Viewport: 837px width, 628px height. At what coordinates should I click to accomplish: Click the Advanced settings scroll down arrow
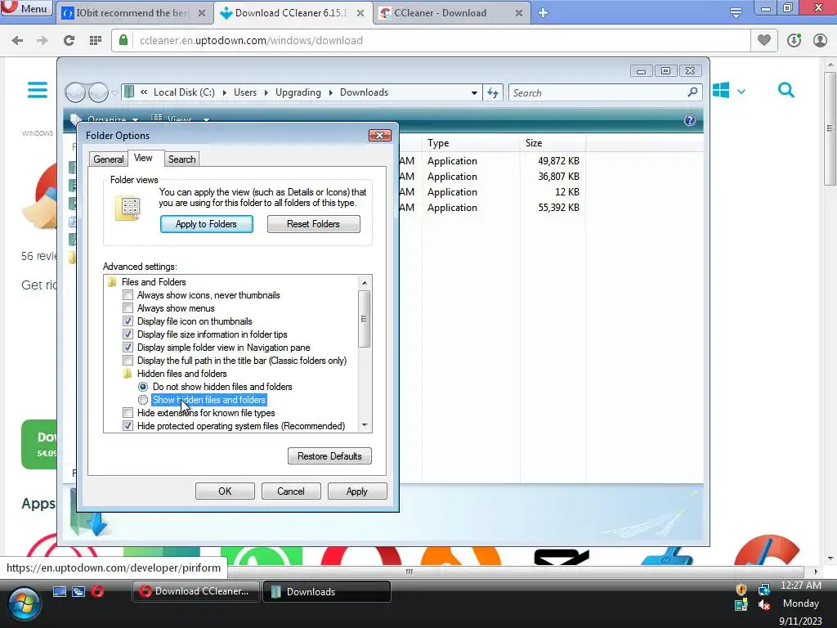[365, 425]
